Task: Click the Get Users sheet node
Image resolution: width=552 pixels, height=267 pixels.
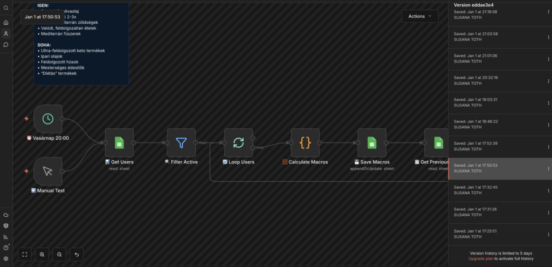Action: tap(119, 143)
